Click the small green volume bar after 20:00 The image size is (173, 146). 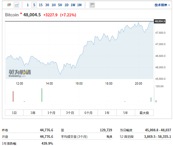[151, 100]
